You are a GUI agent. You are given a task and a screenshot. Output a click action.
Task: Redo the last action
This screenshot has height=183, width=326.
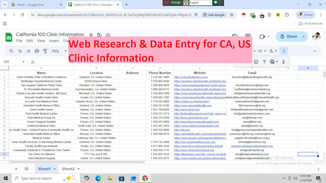[28, 51]
